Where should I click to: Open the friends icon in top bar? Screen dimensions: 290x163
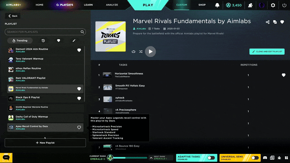click(250, 5)
